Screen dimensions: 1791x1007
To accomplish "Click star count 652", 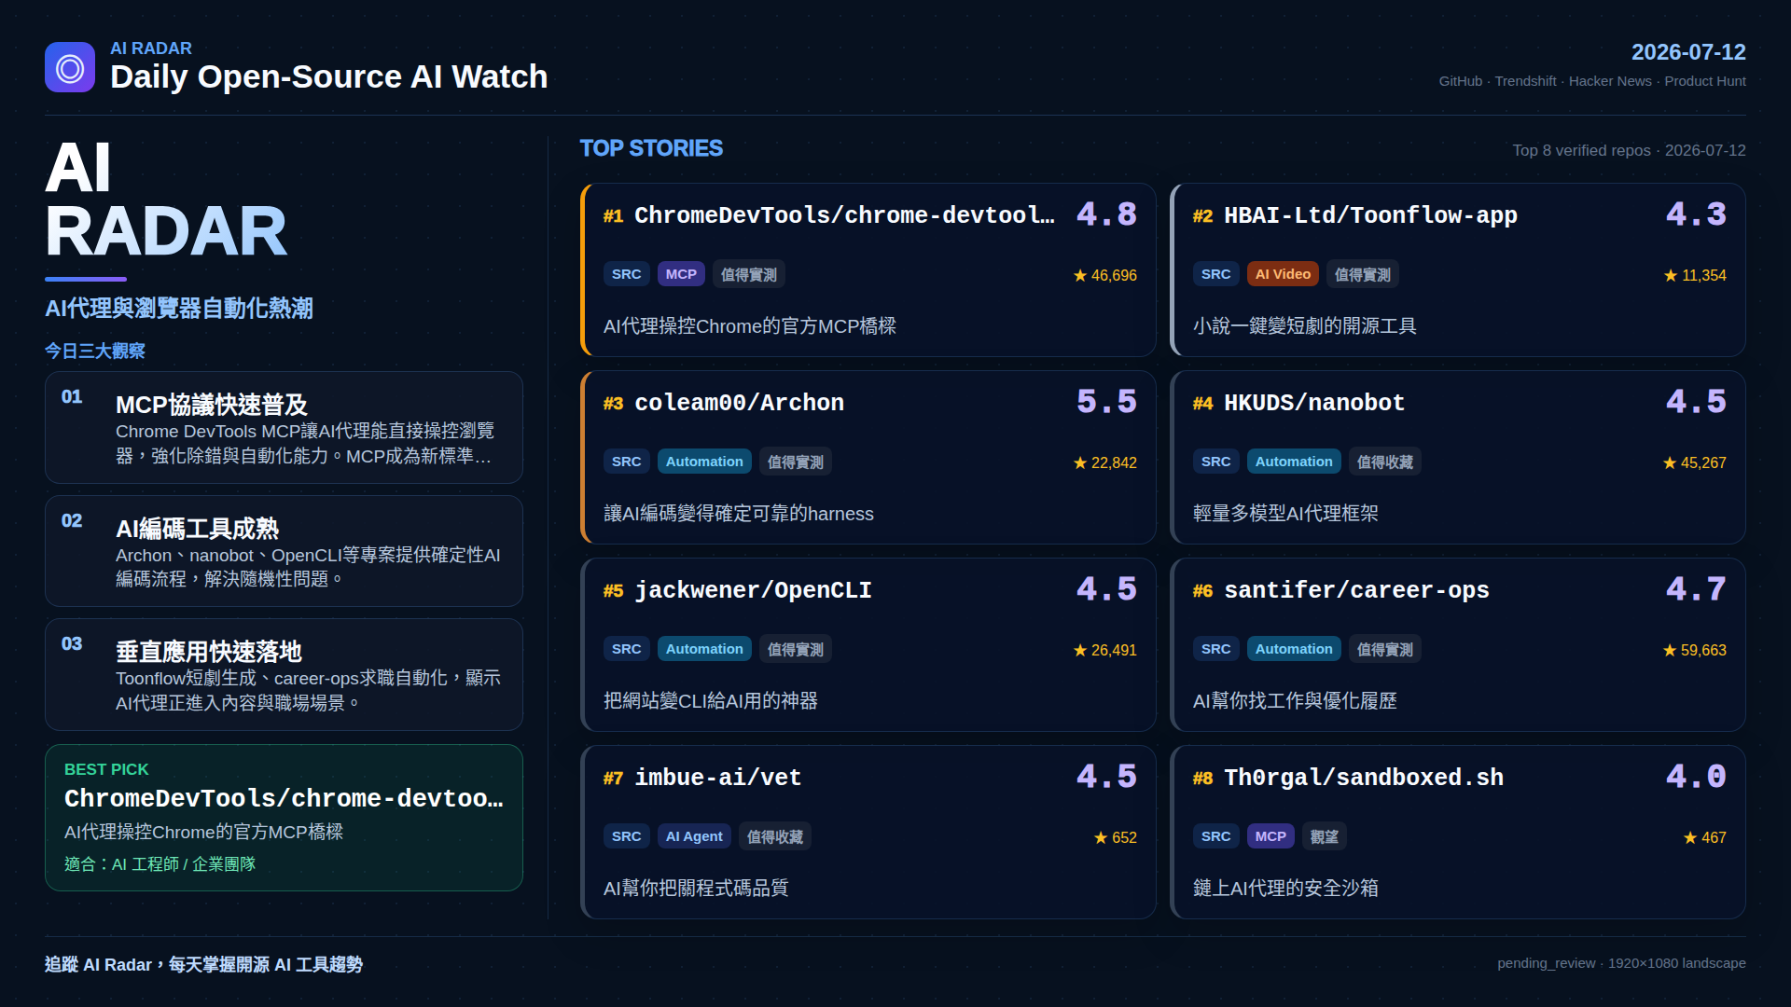I will (x=1116, y=838).
